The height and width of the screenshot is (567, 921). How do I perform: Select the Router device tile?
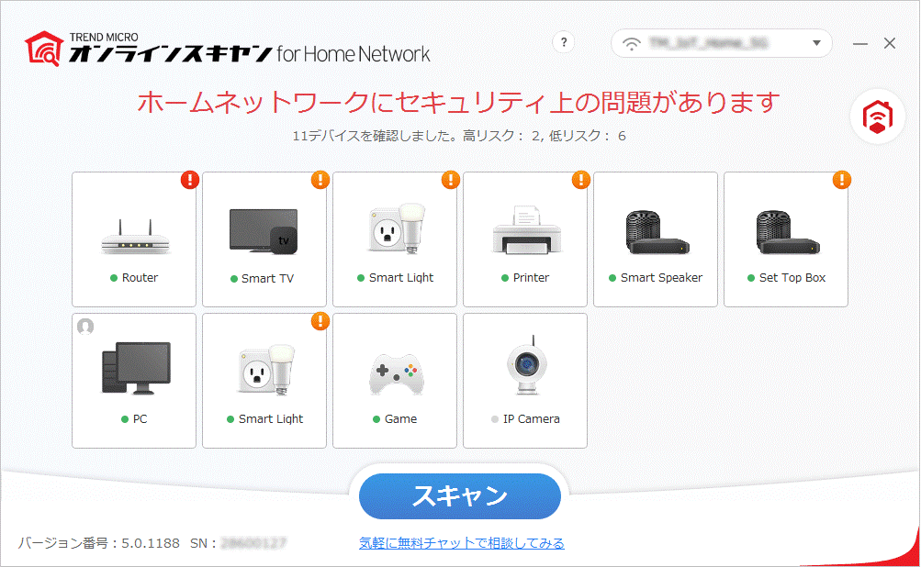click(x=134, y=239)
